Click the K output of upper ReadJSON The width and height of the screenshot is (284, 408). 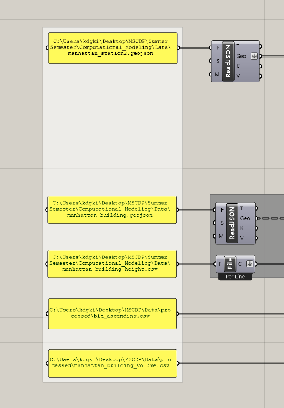238,66
